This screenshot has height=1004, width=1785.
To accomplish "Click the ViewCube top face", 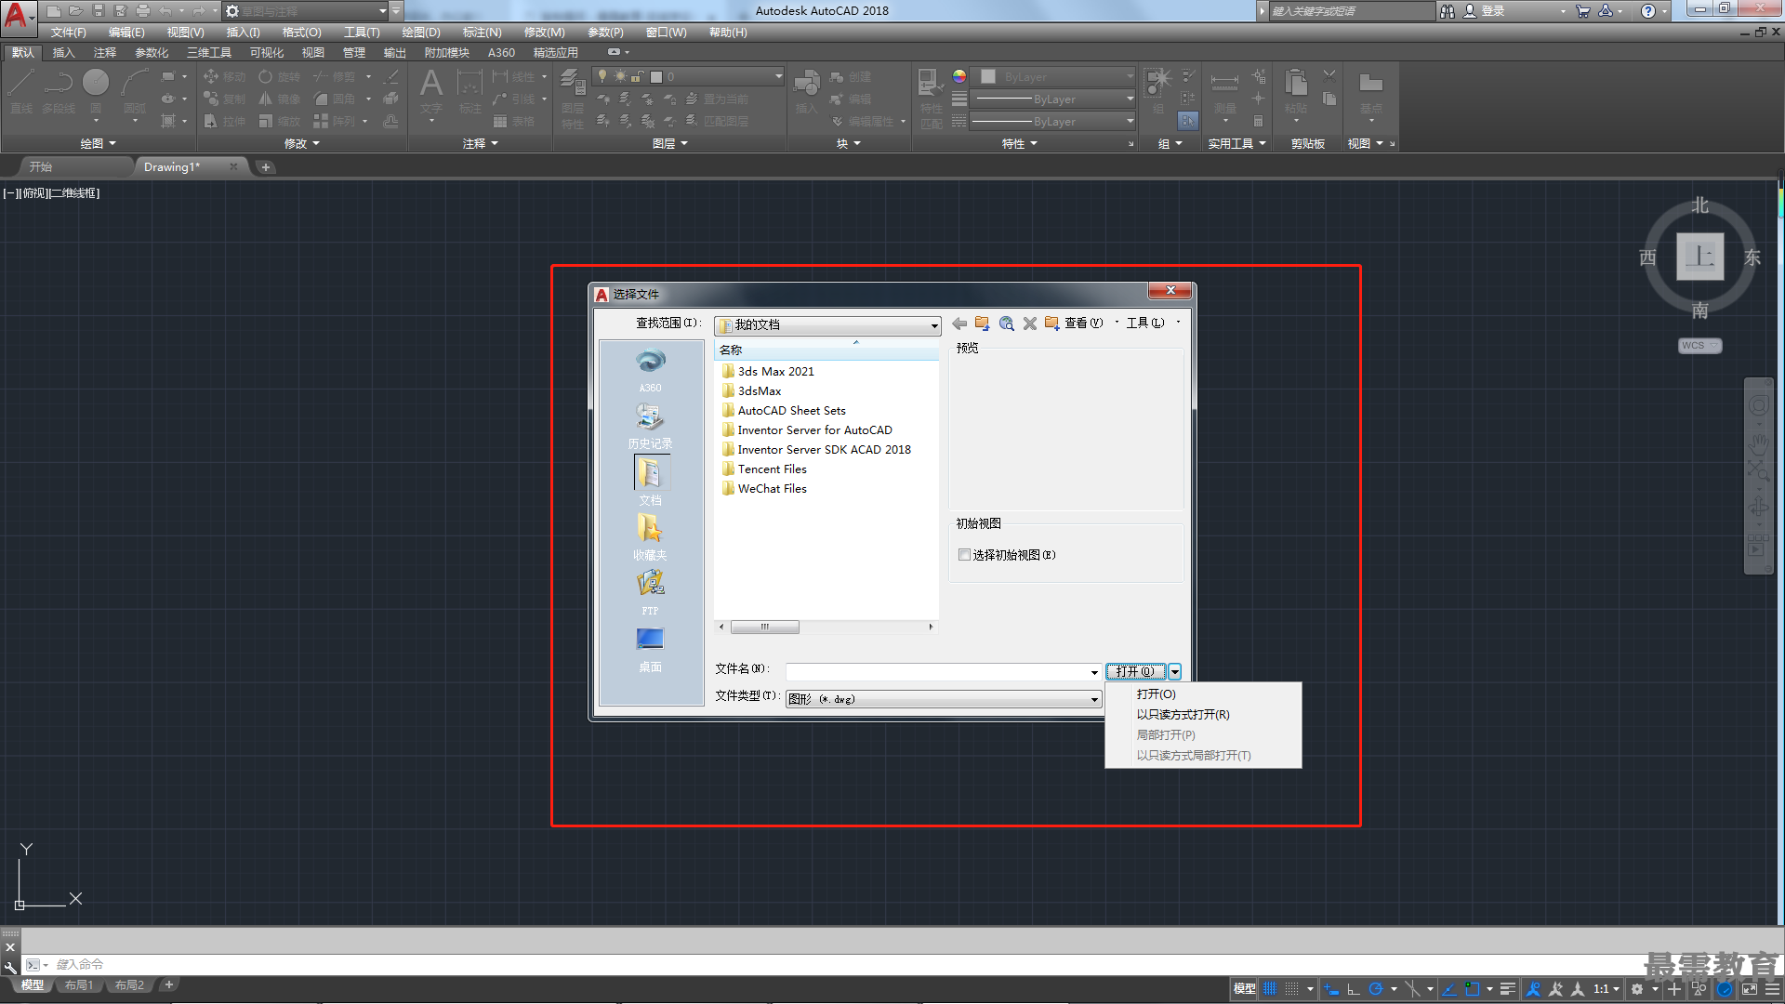I will [1699, 257].
